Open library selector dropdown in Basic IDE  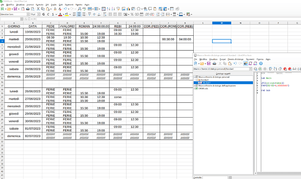pos(250,69)
